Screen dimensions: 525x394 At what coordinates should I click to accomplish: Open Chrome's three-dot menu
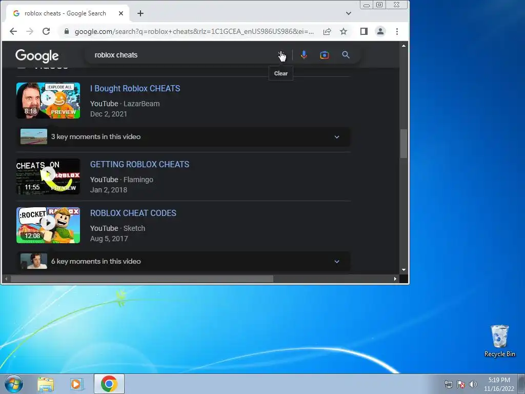point(397,31)
